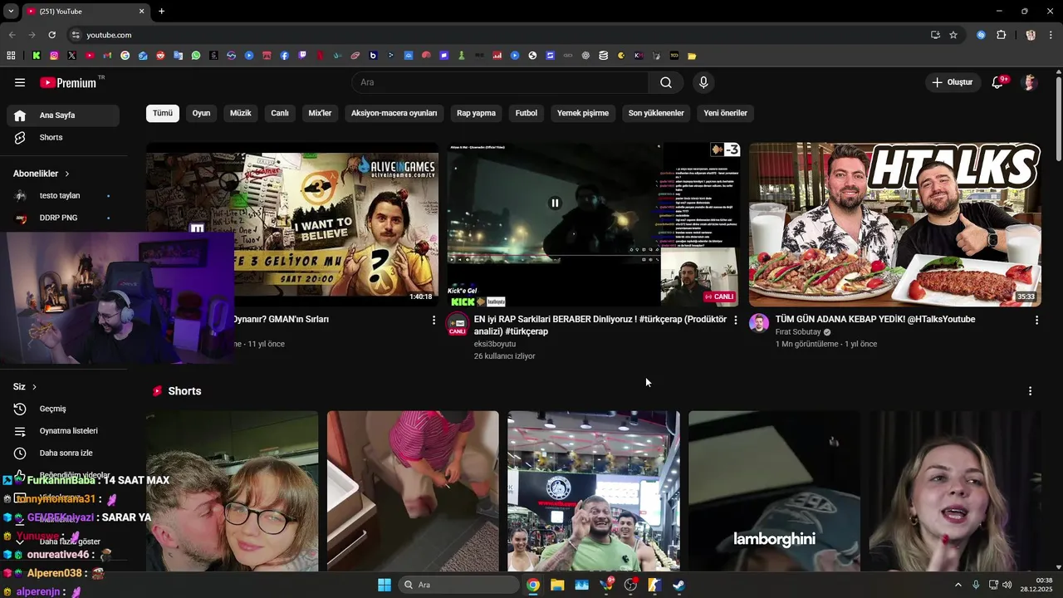
Task: Open Steam from the taskbar
Action: [678, 585]
